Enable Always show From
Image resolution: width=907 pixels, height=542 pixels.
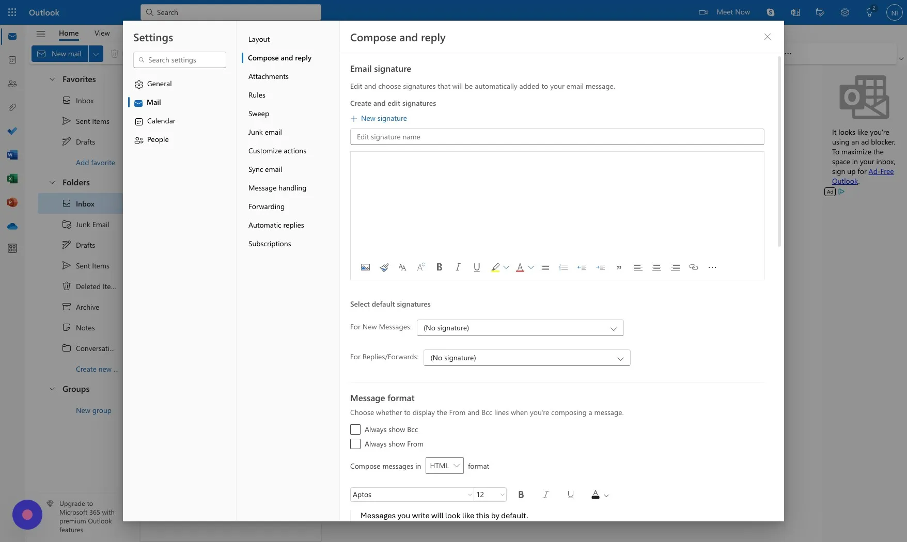click(x=355, y=444)
